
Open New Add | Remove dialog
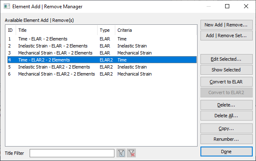coord(226,25)
